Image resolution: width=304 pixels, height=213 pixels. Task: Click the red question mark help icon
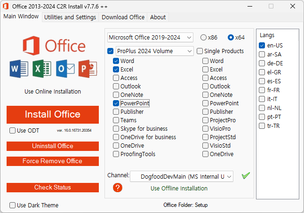tap(118, 188)
